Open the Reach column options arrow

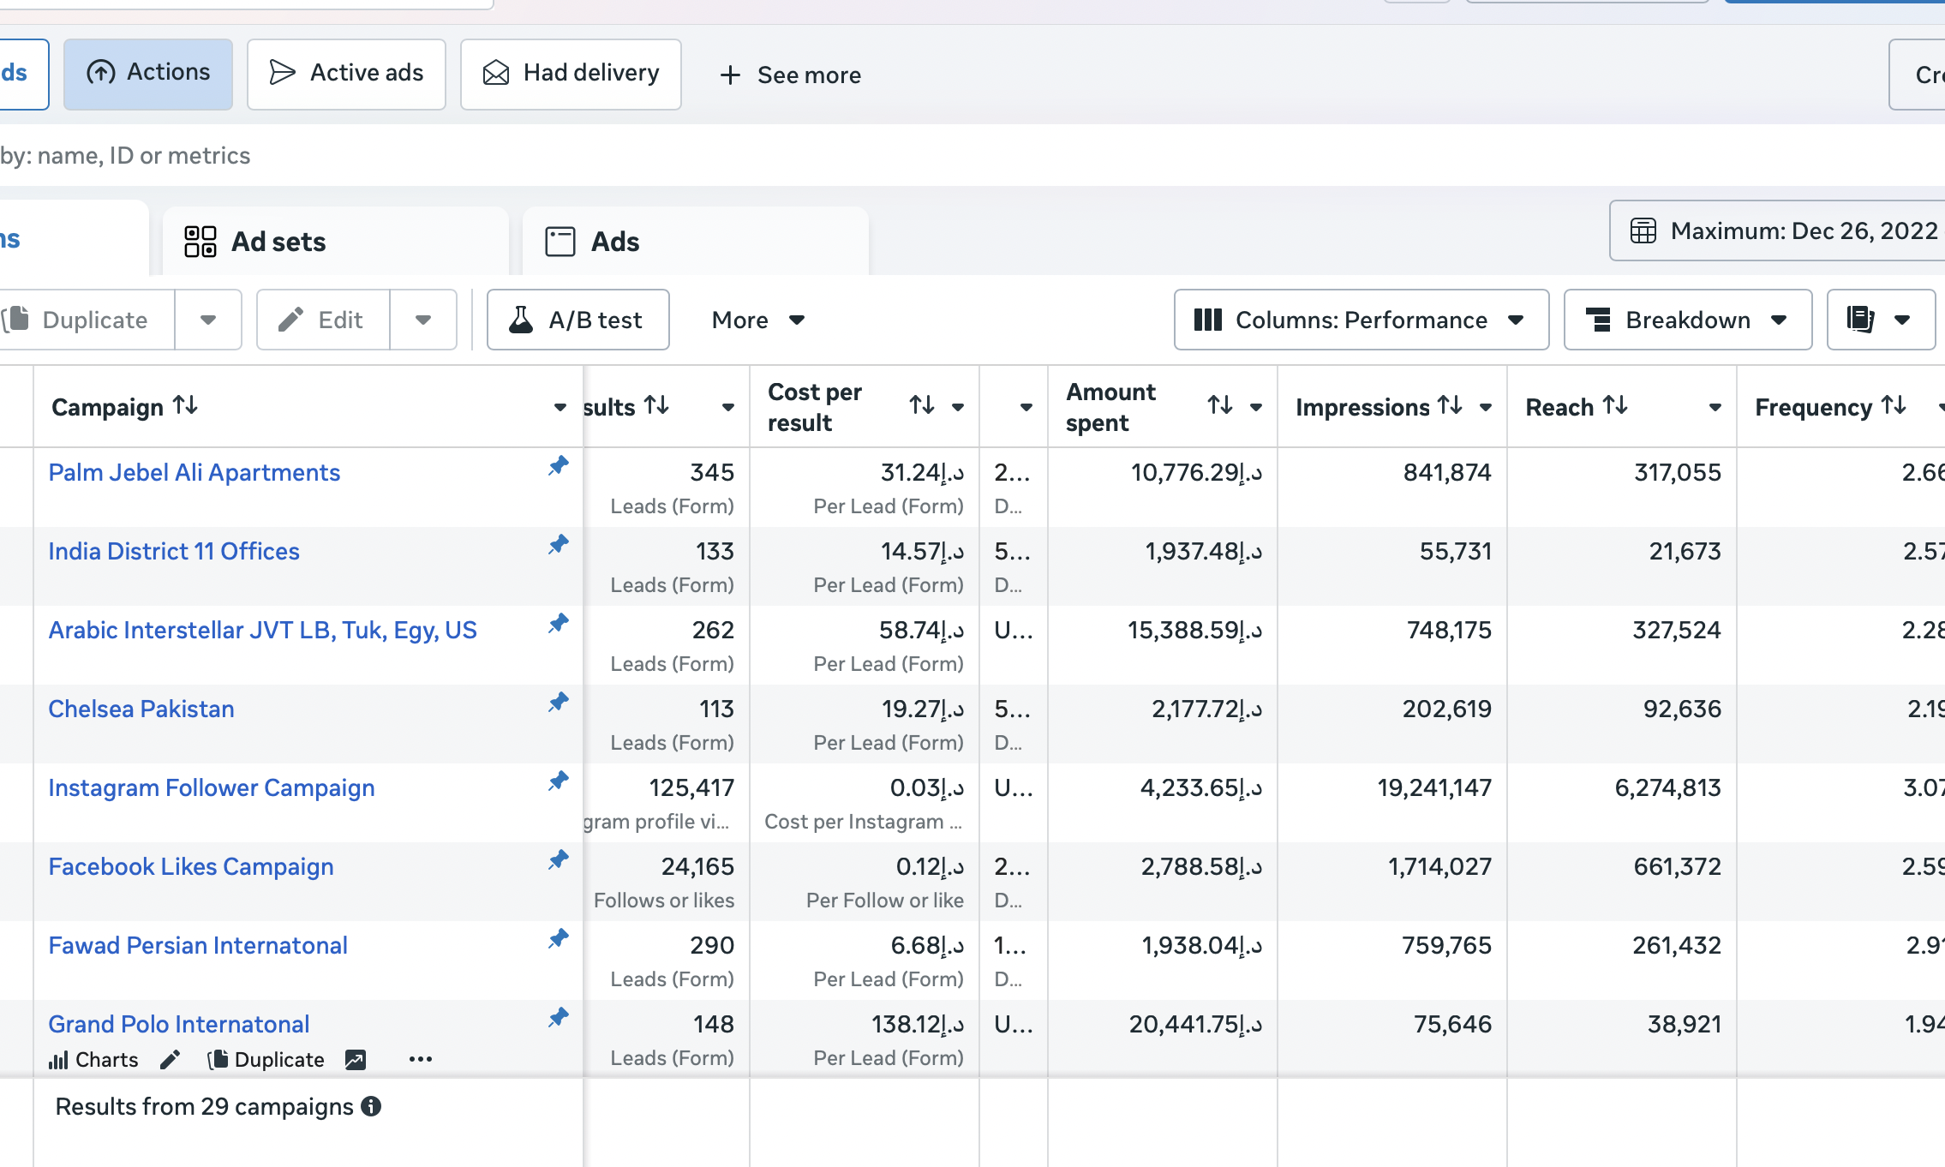point(1715,408)
